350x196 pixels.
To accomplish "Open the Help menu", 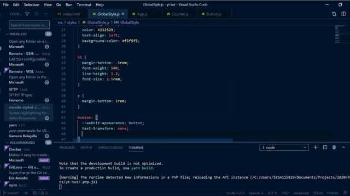I will click(x=100, y=4).
